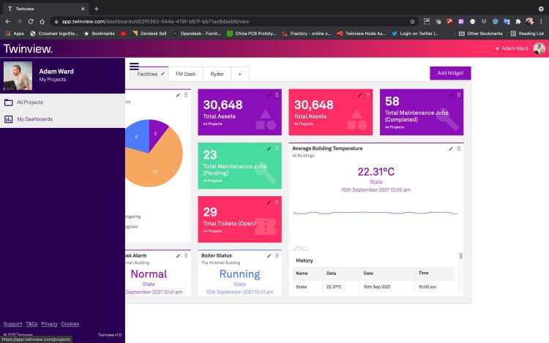Screen dimensions: 549x343
Task: Collapse sidebar with the hamburger menu icon
Action: click(x=134, y=66)
